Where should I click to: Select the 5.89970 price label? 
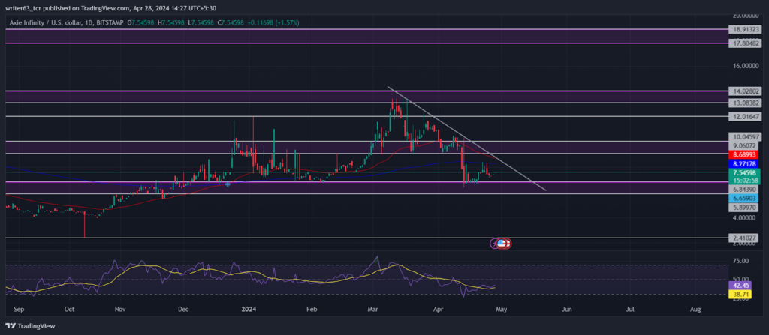pos(743,208)
